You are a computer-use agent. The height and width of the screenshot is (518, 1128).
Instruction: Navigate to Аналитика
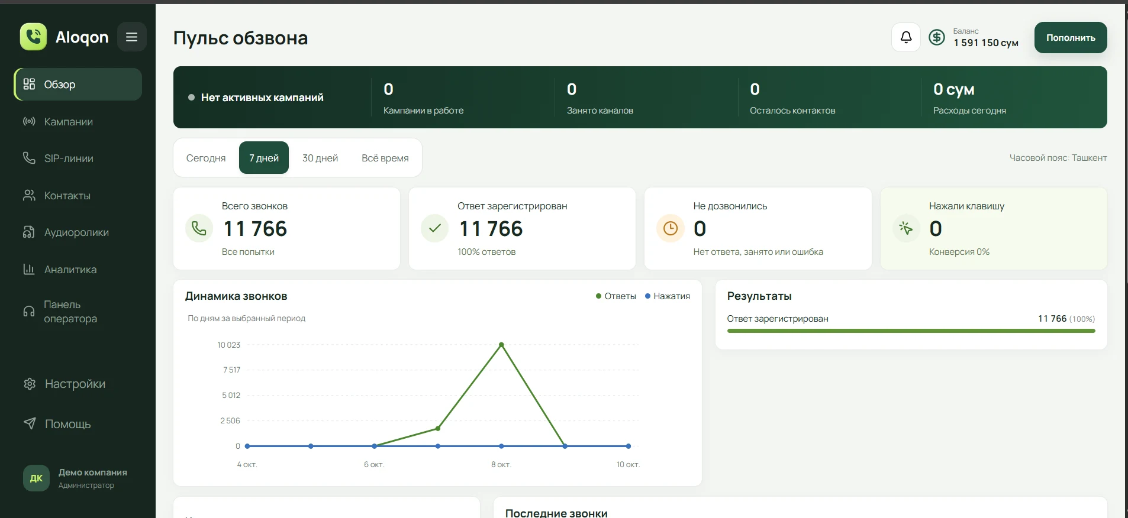[x=78, y=269]
